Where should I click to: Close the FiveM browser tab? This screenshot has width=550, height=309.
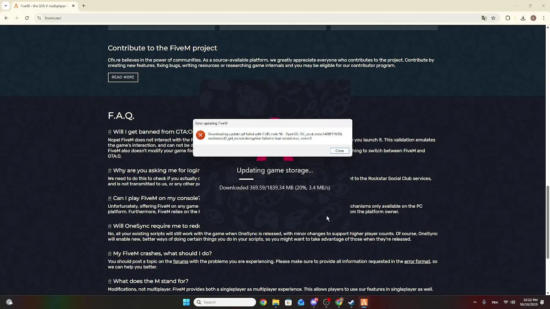tap(73, 6)
